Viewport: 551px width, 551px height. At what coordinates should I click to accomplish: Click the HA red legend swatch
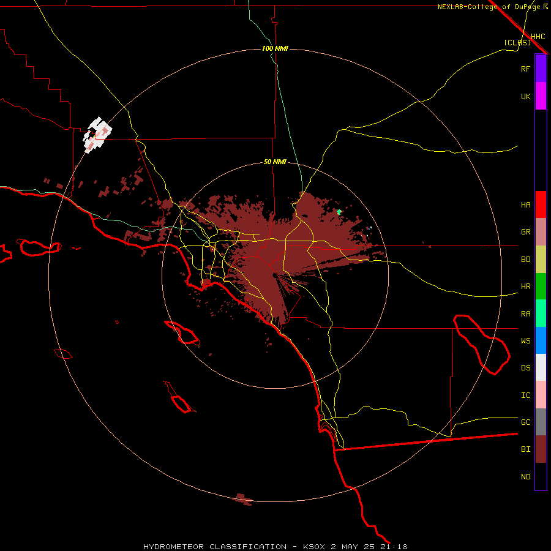541,204
